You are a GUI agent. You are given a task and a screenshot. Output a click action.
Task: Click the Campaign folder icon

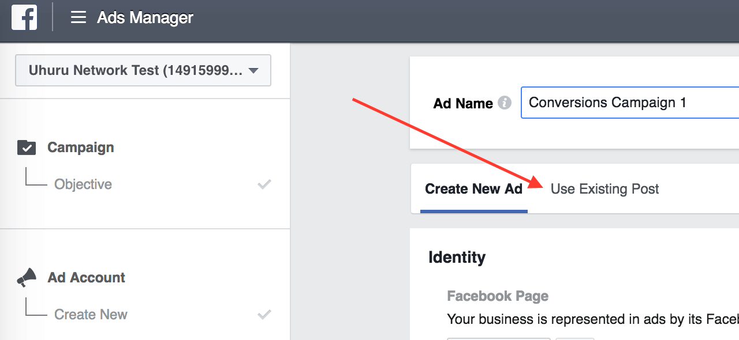pos(27,148)
